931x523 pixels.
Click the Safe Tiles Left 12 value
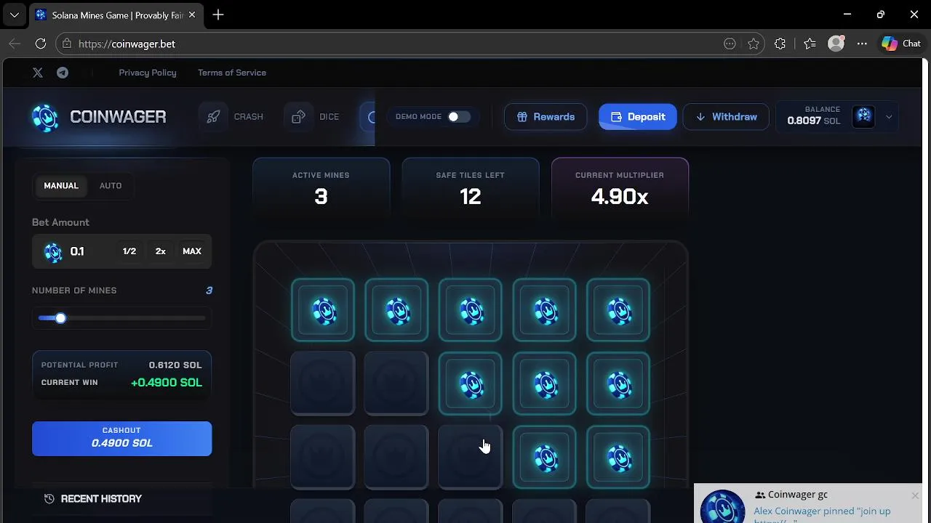471,197
